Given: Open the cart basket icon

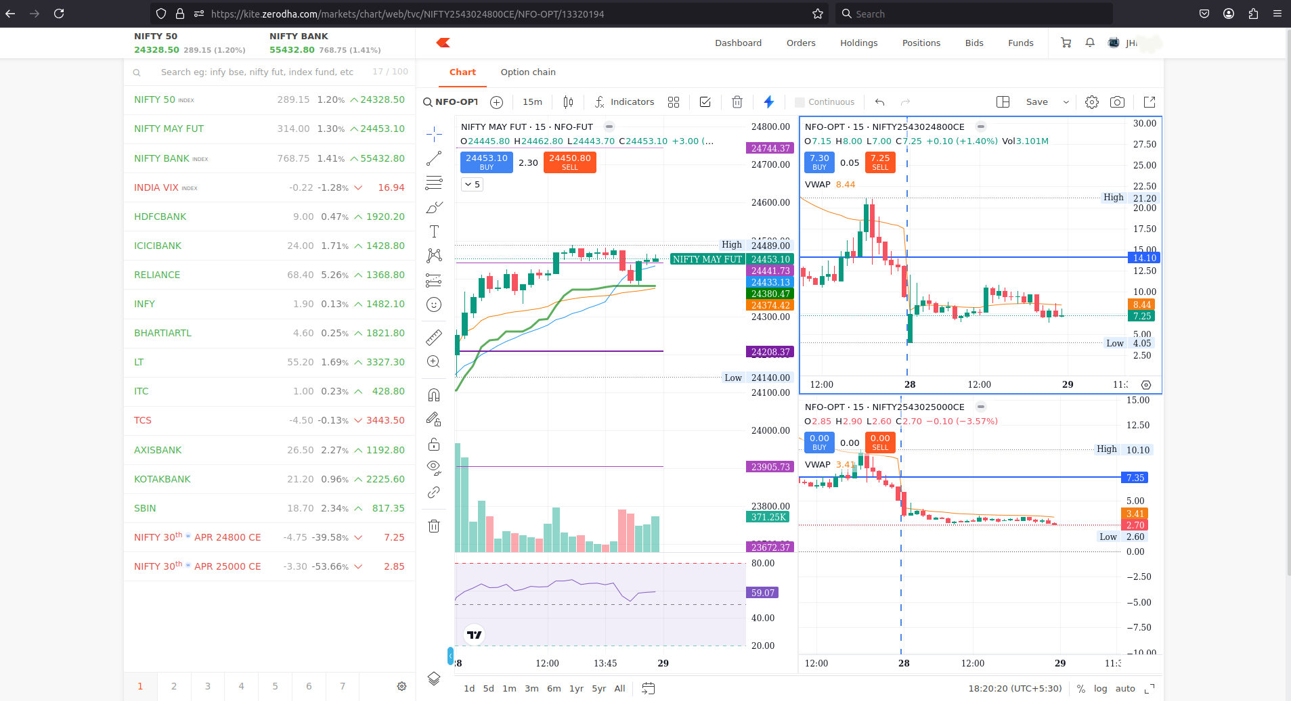Looking at the screenshot, I should click(x=1066, y=43).
